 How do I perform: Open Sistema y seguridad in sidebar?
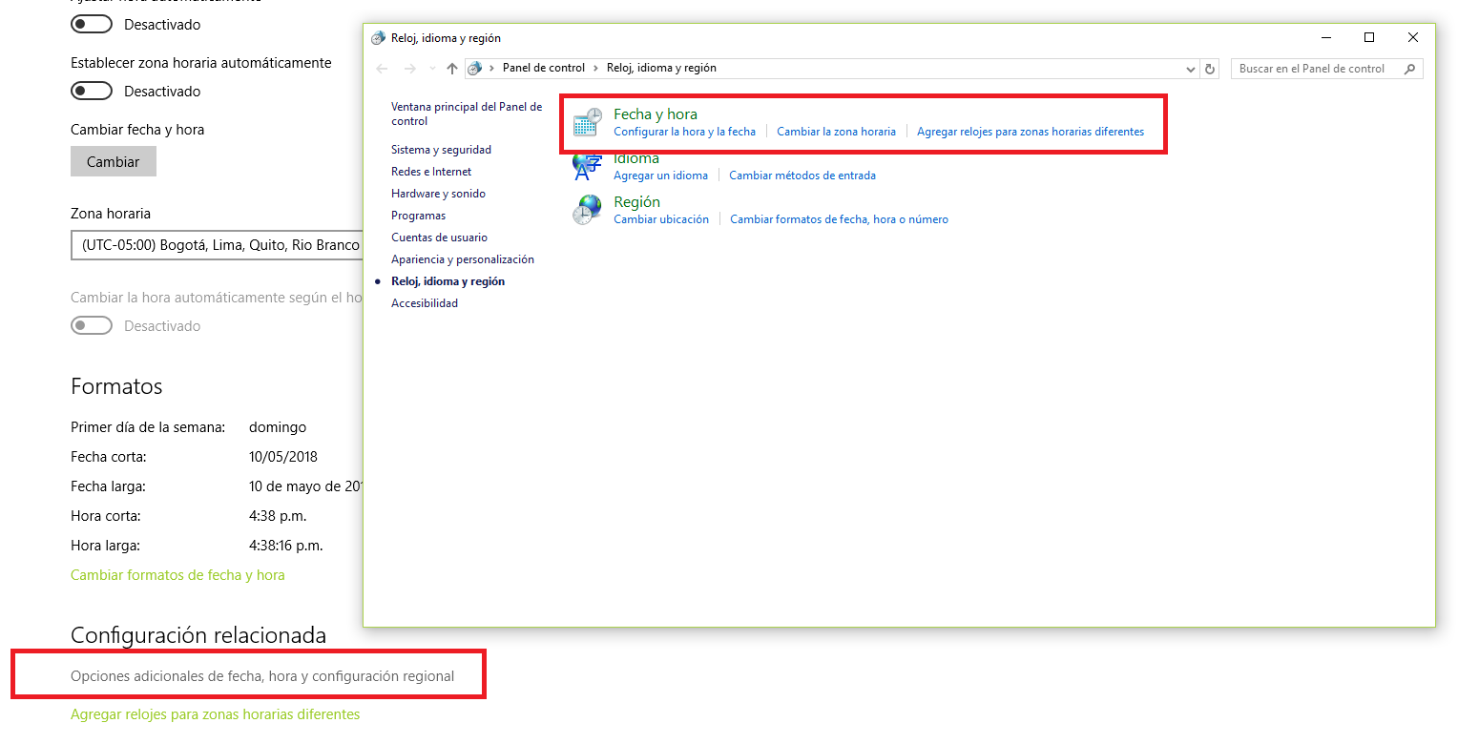(x=441, y=150)
